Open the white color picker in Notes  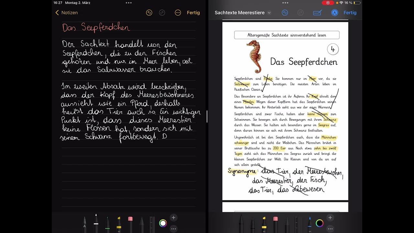click(163, 223)
